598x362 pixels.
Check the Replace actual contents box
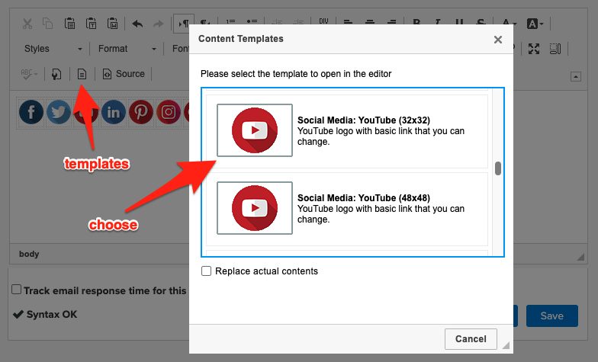[x=206, y=271]
